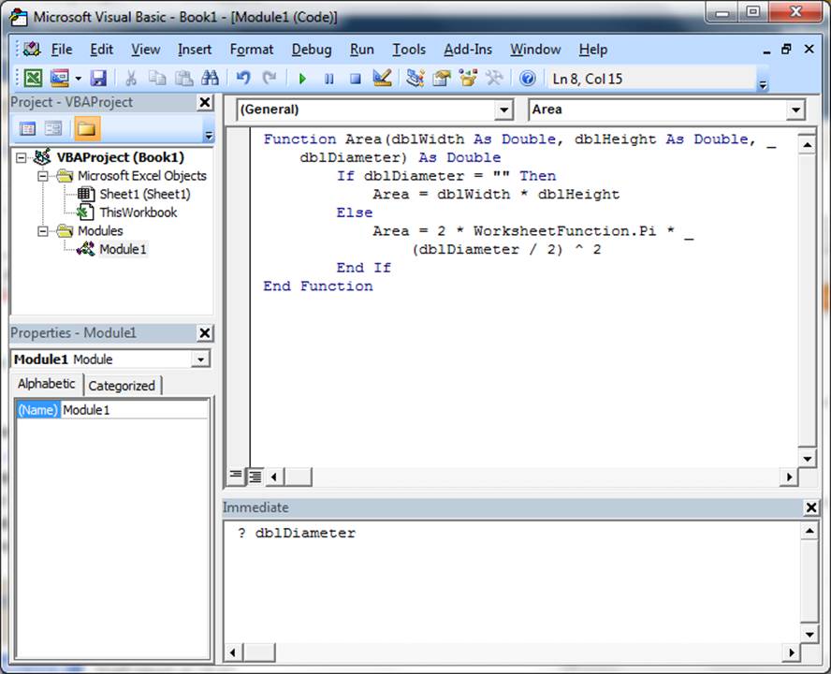Click the Break pause icon
The height and width of the screenshot is (674, 831).
pyautogui.click(x=329, y=79)
